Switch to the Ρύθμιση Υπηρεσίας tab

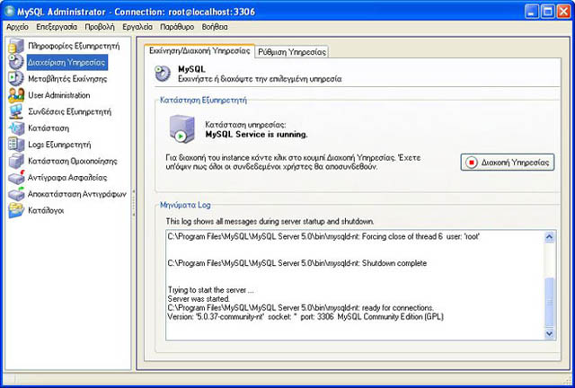click(292, 52)
